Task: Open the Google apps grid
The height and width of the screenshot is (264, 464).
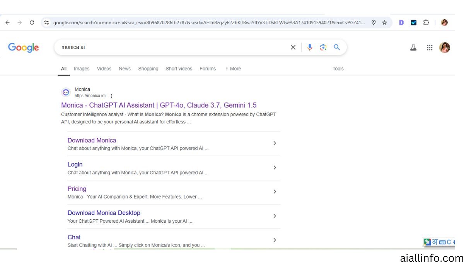Action: click(x=430, y=48)
